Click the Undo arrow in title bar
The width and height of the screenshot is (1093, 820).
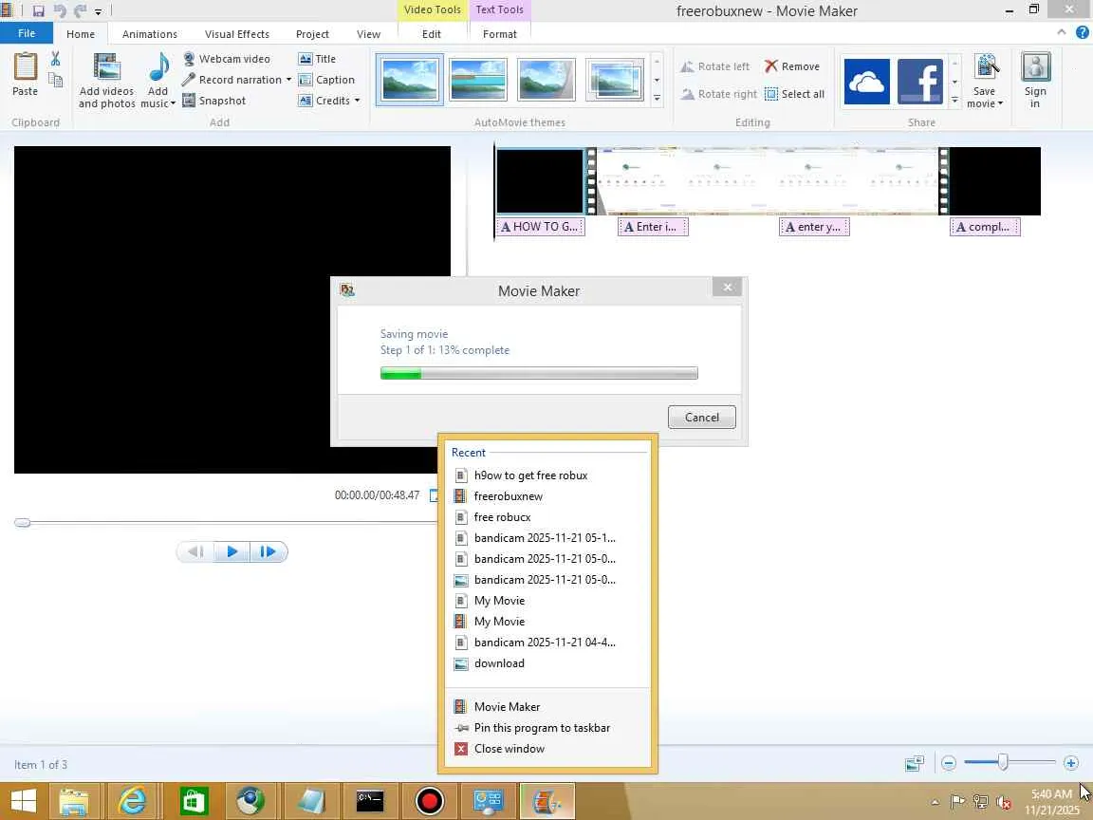(x=59, y=11)
